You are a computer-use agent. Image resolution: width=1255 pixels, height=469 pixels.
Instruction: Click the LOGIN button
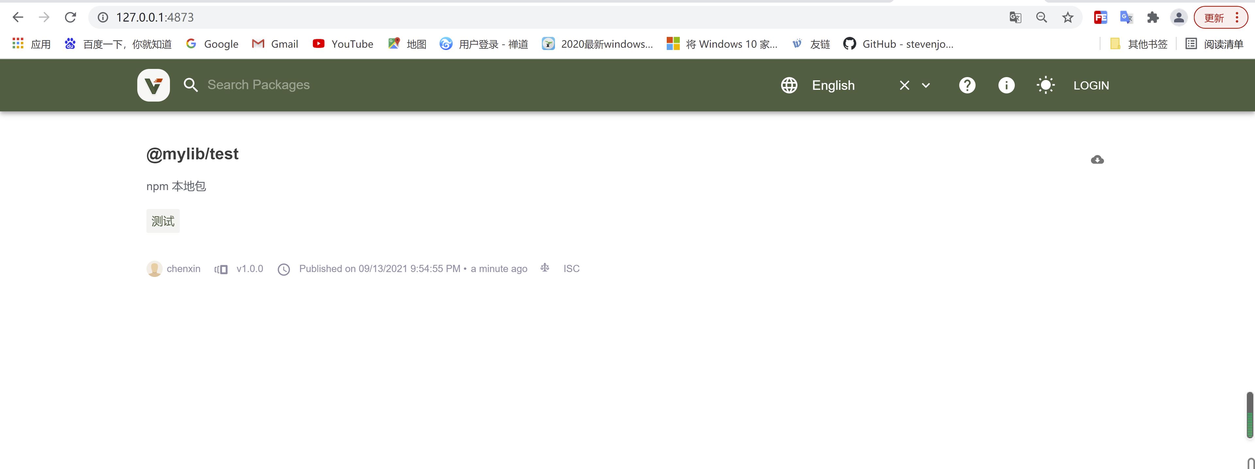pyautogui.click(x=1091, y=85)
